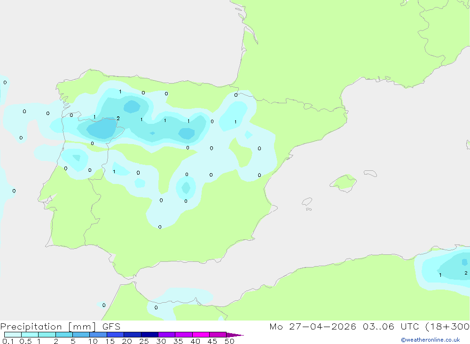Click legend label "25"

144,341
